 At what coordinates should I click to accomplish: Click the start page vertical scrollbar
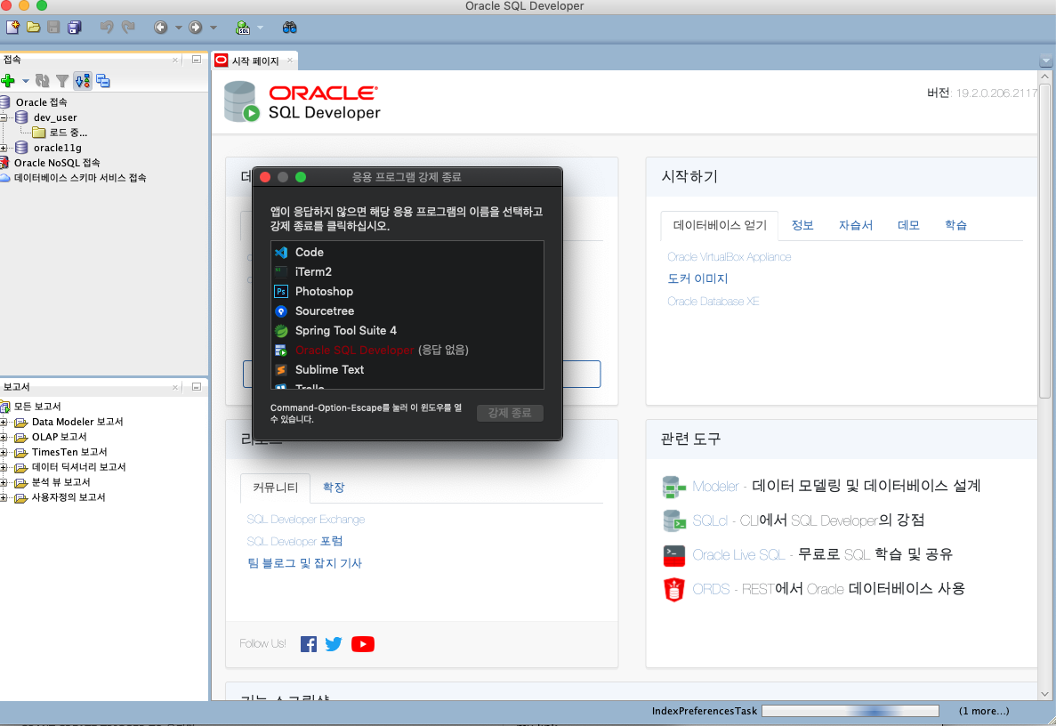coord(1044,239)
